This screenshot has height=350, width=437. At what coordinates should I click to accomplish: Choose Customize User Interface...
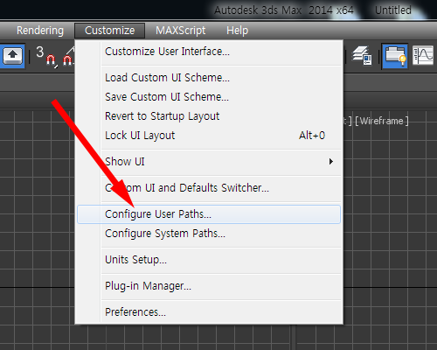209,52
